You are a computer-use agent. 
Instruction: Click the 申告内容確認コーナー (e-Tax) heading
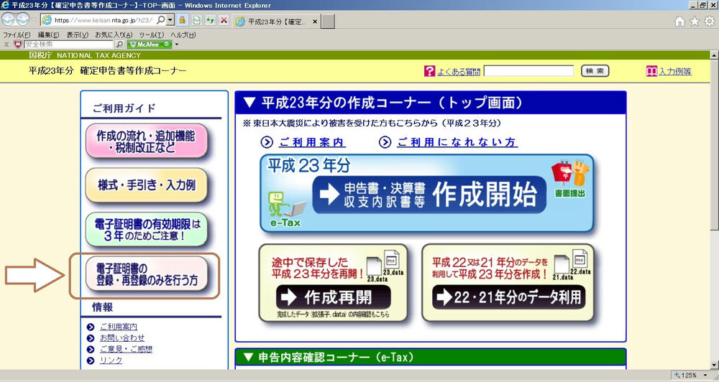coord(329,358)
